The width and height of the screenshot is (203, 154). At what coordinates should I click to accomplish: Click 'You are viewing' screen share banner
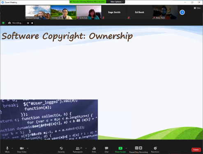[x=88, y=2]
